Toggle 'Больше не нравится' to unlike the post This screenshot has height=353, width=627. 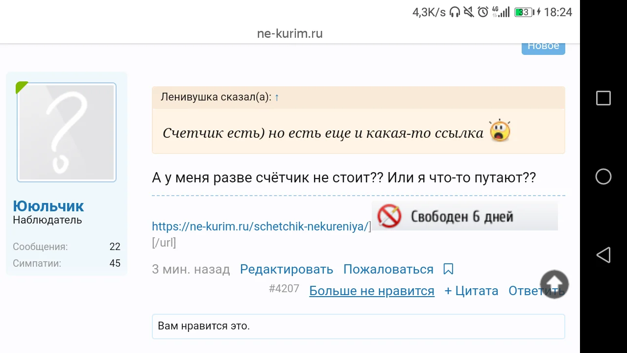[x=371, y=290]
